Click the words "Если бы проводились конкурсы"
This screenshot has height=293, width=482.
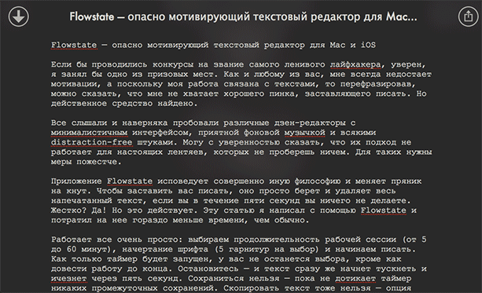[122, 64]
